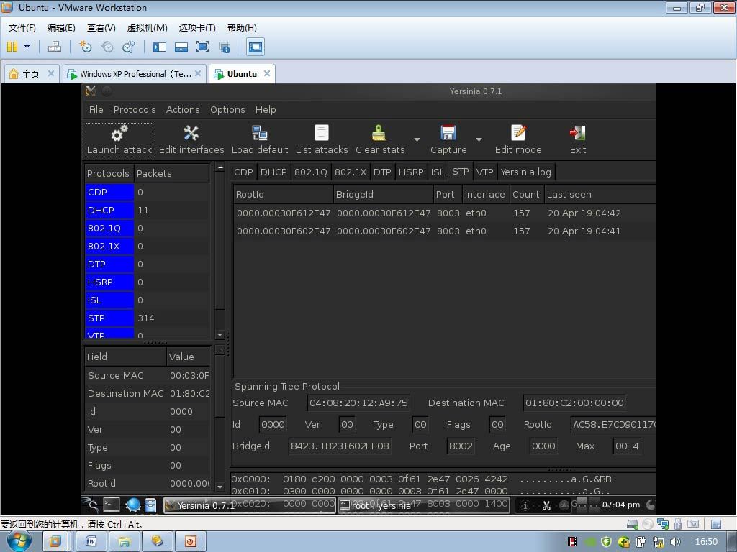Toggle Edit mode icon
Screen dimensions: 737x552
click(x=518, y=134)
